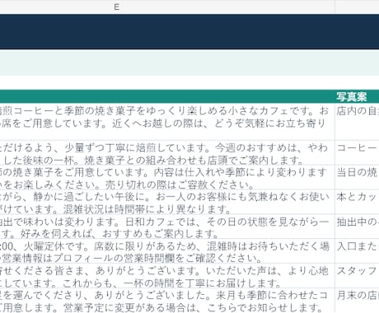Select the cell starting 月末の店
The height and width of the screenshot is (313, 379).
(x=357, y=301)
